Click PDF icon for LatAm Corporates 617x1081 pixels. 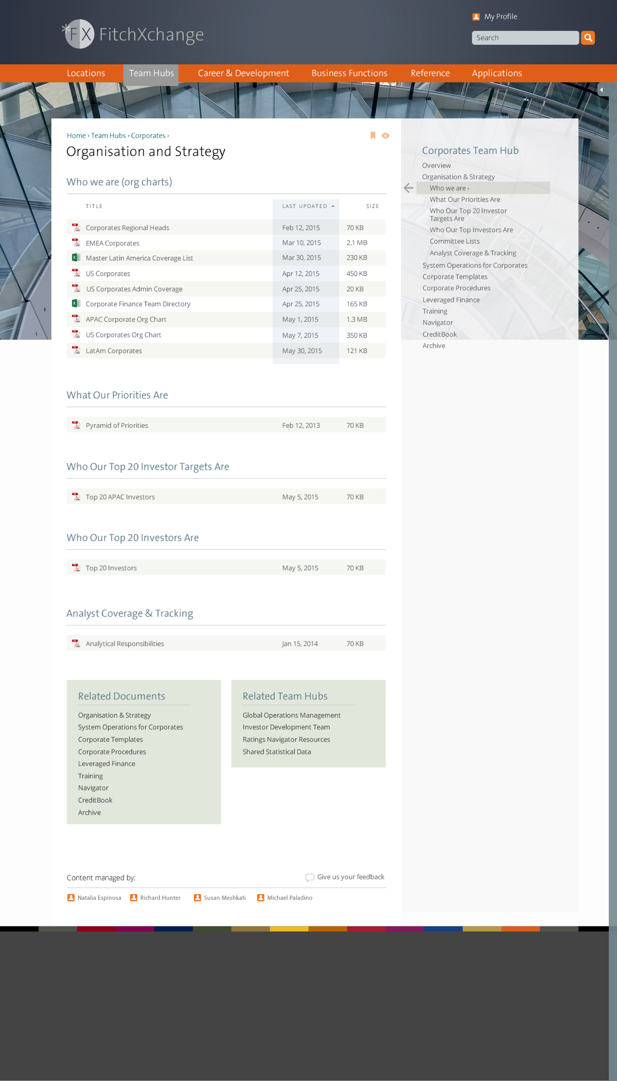tap(76, 350)
